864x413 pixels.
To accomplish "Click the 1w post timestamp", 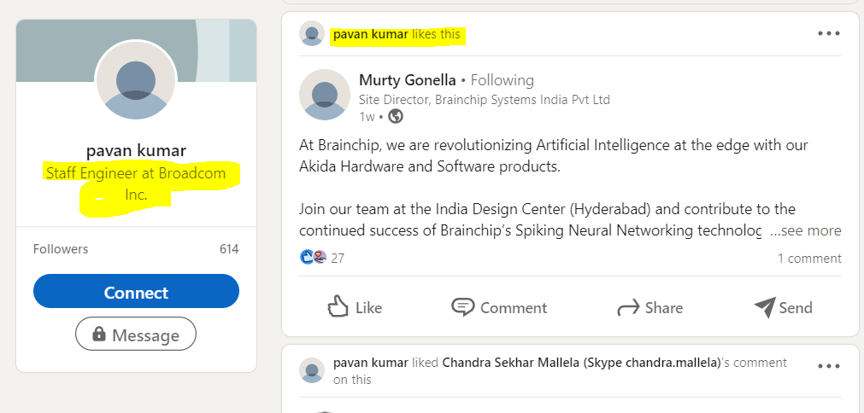I will point(367,117).
